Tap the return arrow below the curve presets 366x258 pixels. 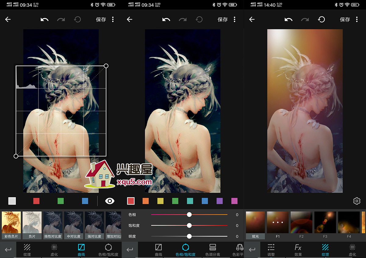point(8,250)
